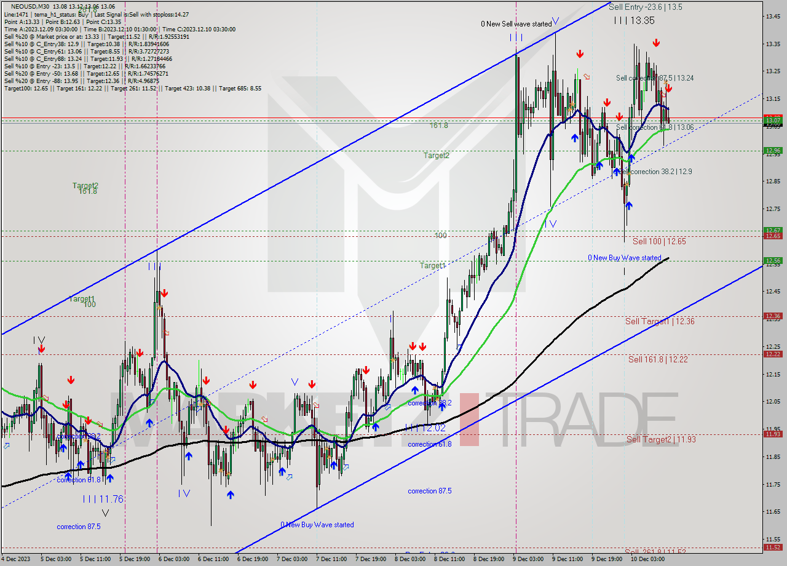Click the 13.25 price scale value
The width and height of the screenshot is (787, 566).
tap(773, 71)
